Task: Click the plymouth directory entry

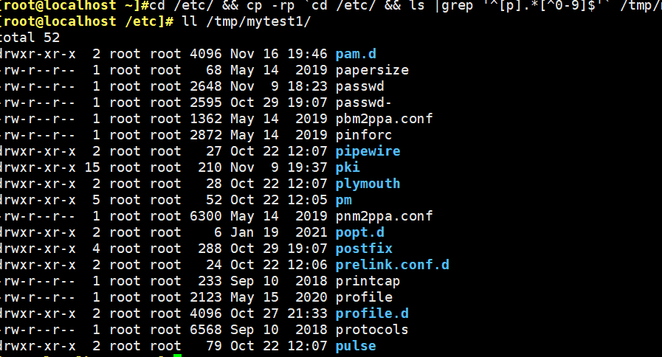Action: 368,184
